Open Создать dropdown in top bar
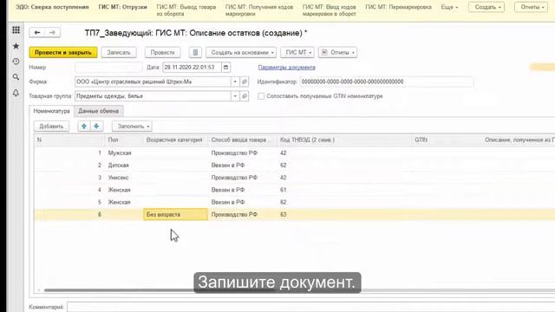Viewport: 555px width, 312px height. [486, 7]
